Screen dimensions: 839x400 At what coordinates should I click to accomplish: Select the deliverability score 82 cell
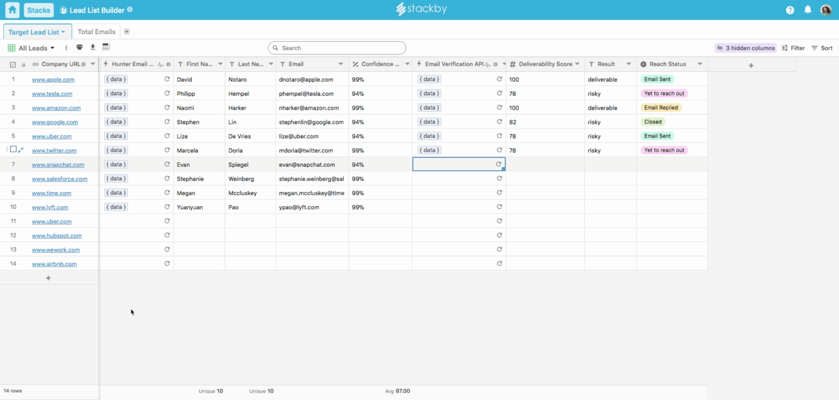tap(545, 122)
